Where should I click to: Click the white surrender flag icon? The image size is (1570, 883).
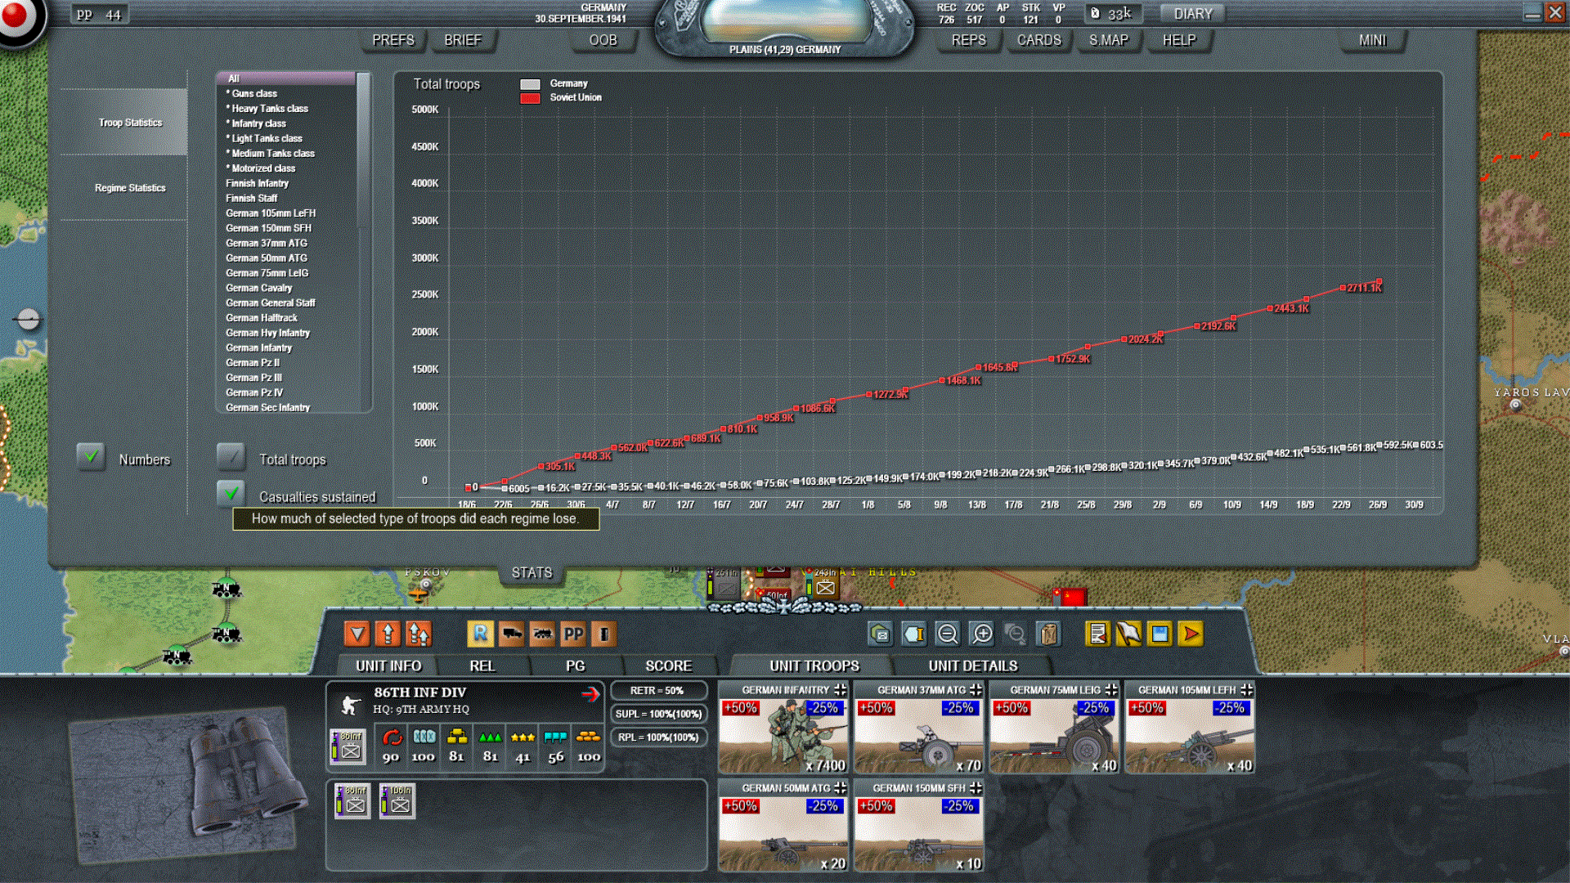tap(1128, 634)
